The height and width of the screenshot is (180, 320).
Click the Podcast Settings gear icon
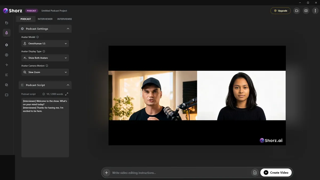tap(22, 29)
